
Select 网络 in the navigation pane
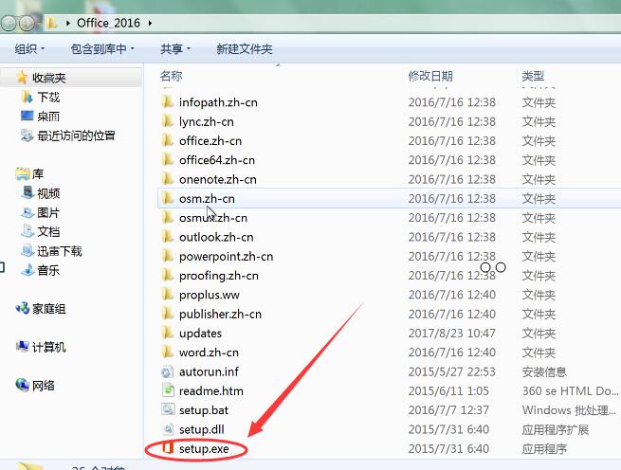point(44,386)
